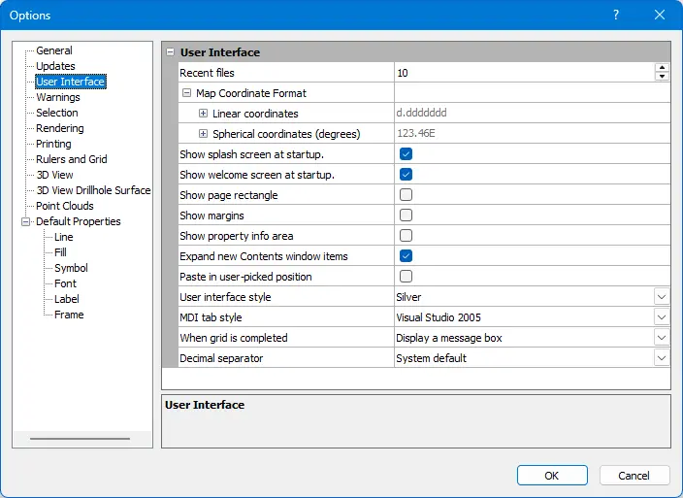Enable Paste in user-picked position
Viewport: 683px width, 498px height.
(406, 277)
